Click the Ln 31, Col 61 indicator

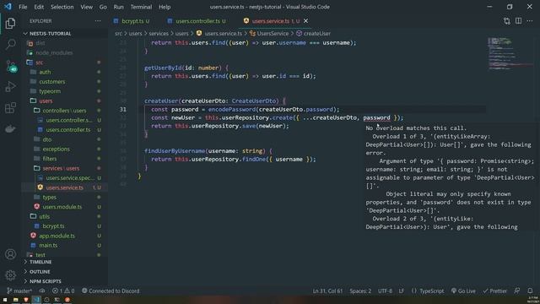[327, 290]
